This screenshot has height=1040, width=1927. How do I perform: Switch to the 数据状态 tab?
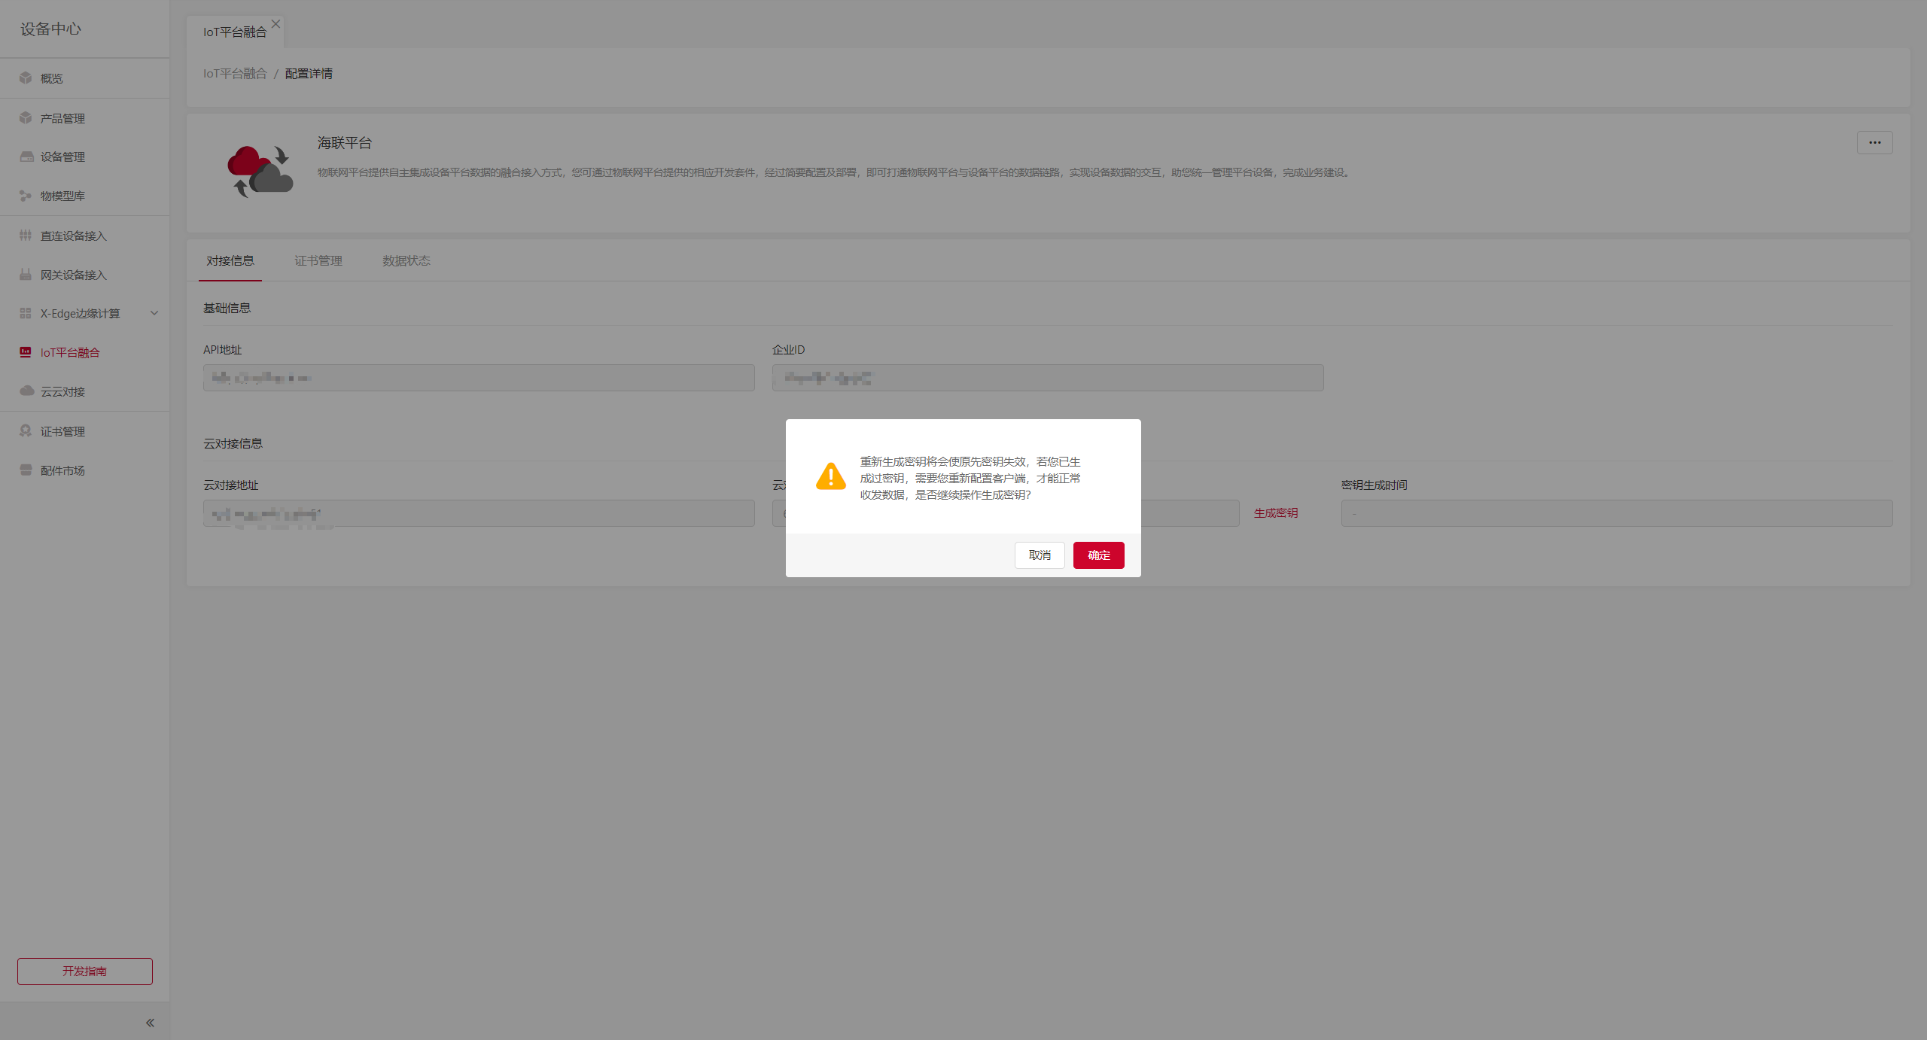(406, 261)
